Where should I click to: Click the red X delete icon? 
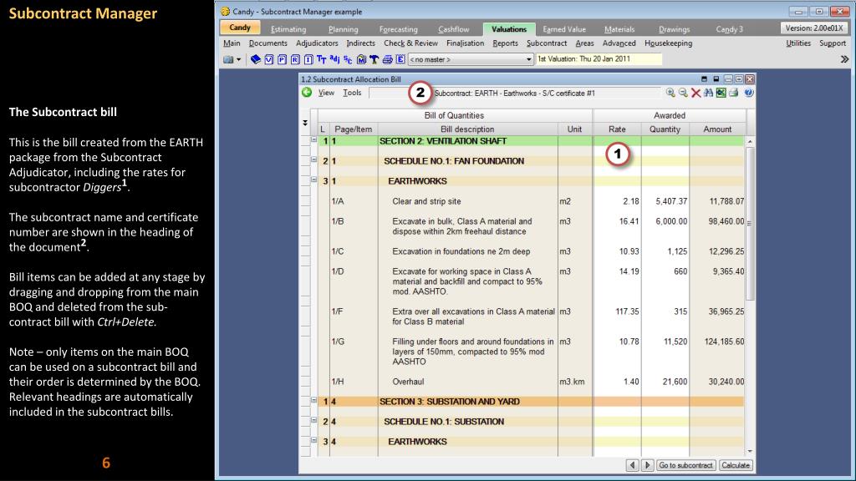pyautogui.click(x=695, y=94)
